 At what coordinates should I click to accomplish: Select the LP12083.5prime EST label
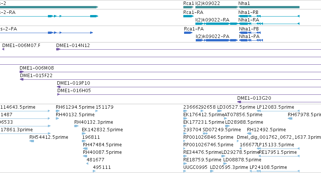(x=275, y=107)
